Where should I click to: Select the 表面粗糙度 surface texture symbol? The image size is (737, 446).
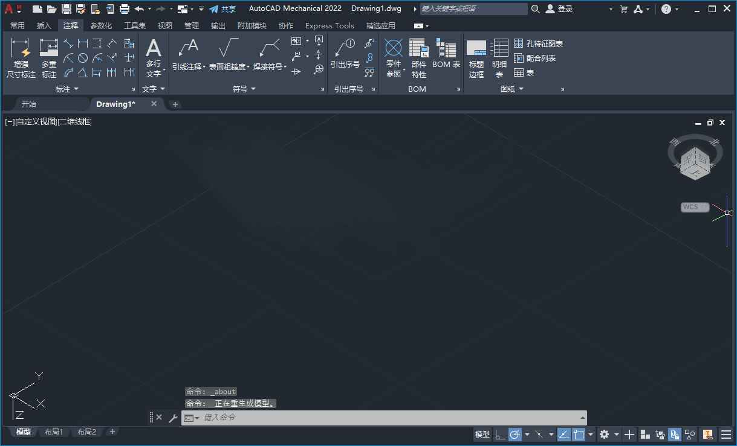[229, 48]
